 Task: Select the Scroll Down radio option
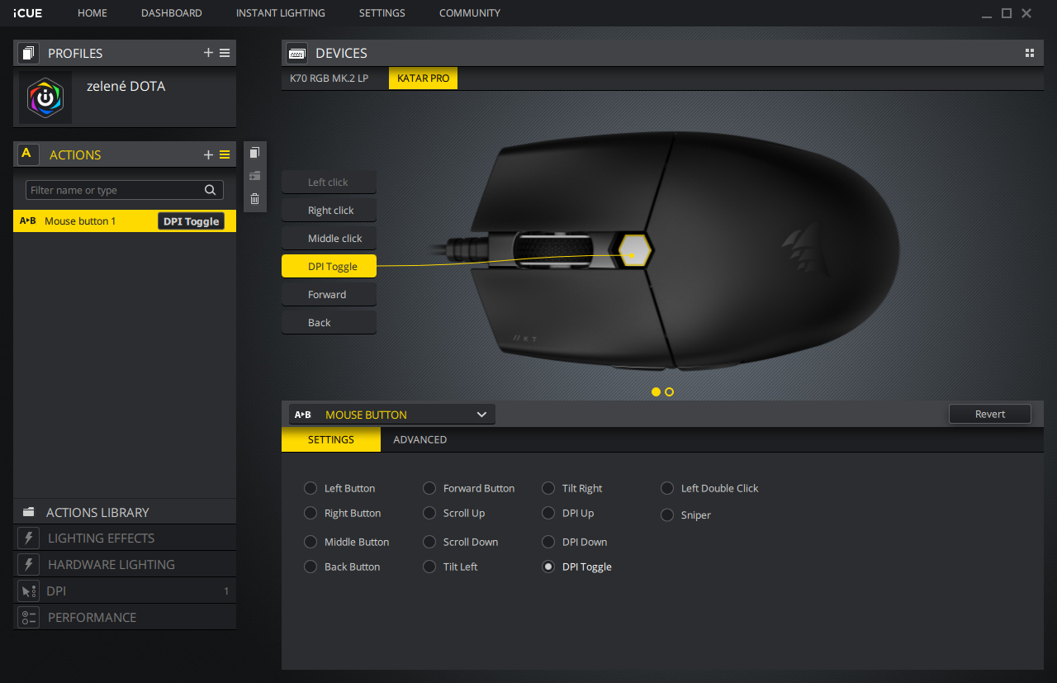(x=429, y=542)
